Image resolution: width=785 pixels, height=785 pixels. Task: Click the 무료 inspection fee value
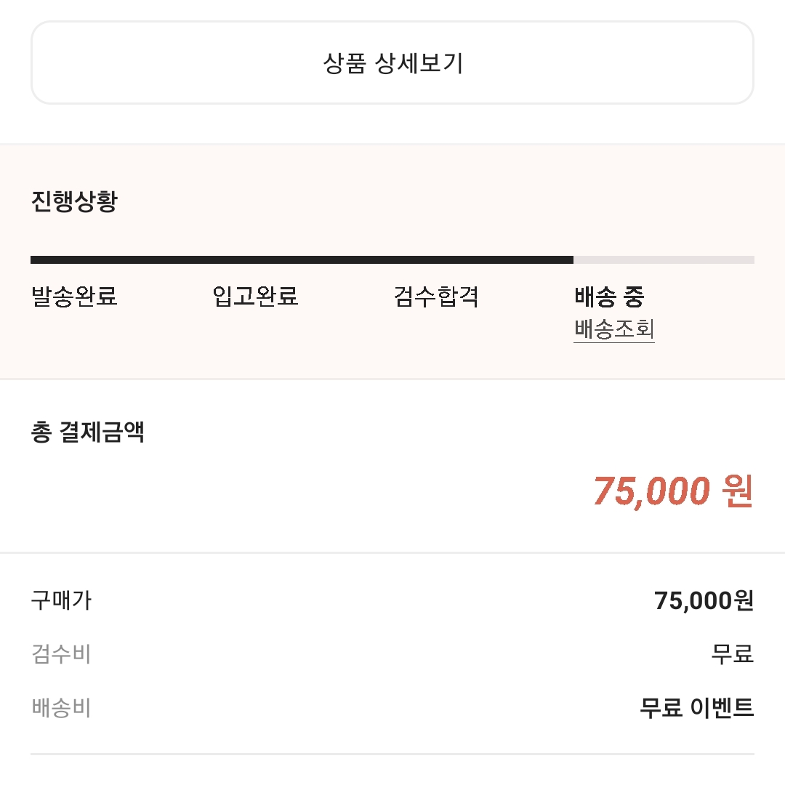point(730,654)
